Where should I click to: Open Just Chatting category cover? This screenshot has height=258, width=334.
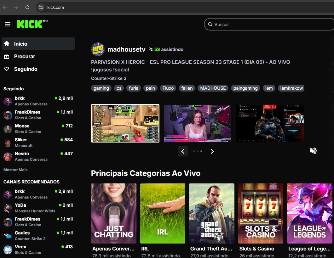[x=114, y=213]
